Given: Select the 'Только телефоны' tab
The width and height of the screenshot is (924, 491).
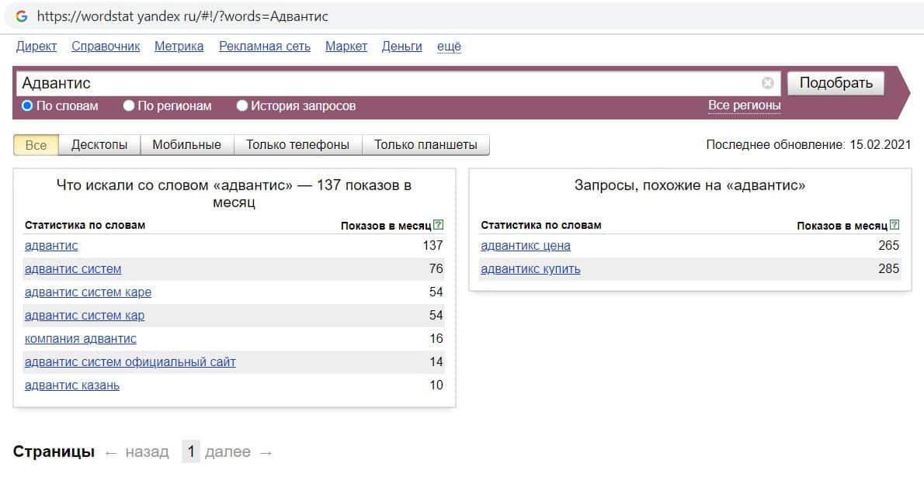Looking at the screenshot, I should point(297,145).
